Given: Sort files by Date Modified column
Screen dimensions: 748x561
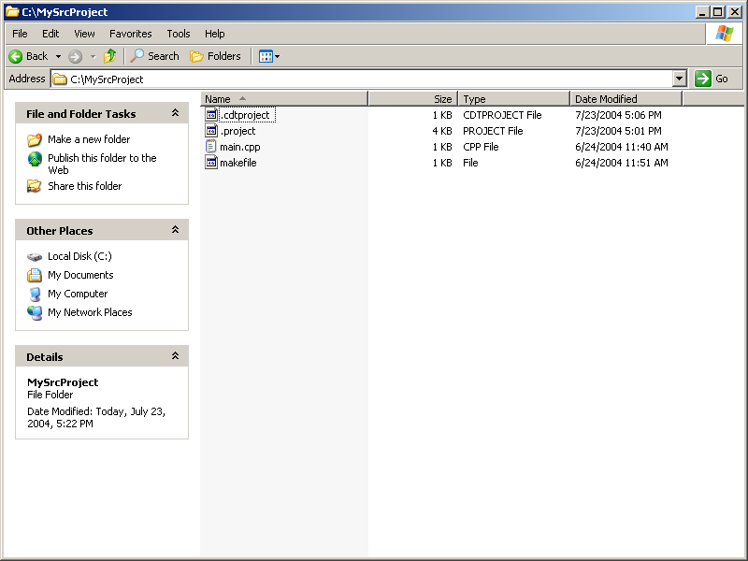Looking at the screenshot, I should coord(625,99).
